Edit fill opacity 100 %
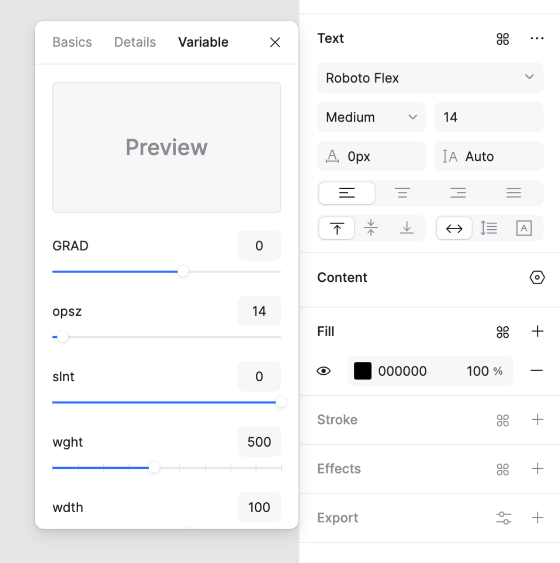560x563 pixels. click(484, 371)
